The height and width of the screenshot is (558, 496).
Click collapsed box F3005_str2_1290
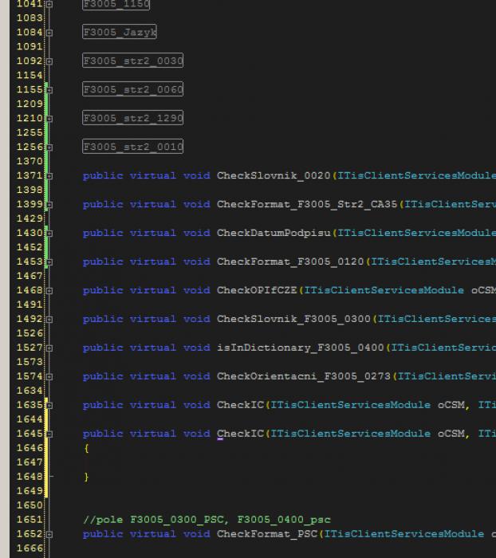click(133, 118)
